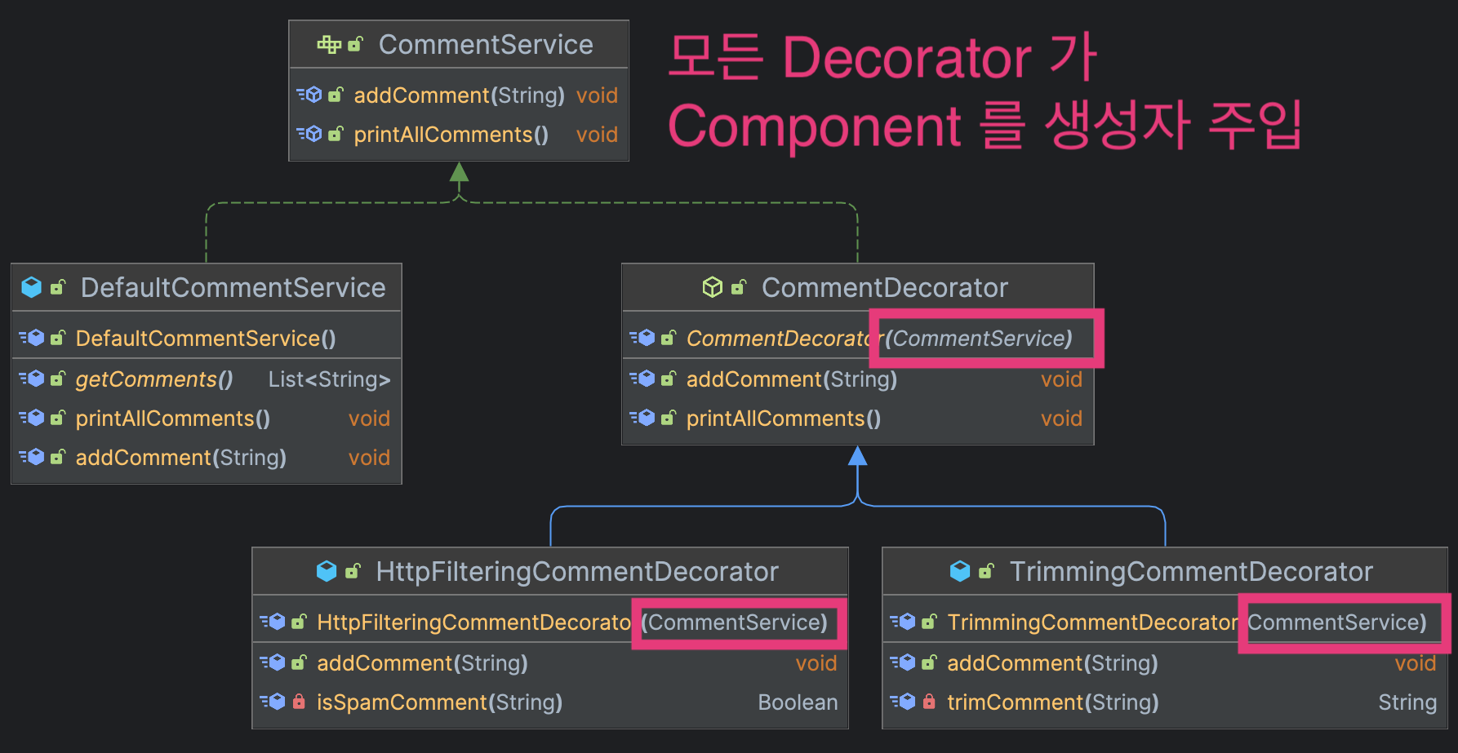
Task: Click open-lock icon beside HttpFilteringCommentDecorator title
Action: point(353,571)
